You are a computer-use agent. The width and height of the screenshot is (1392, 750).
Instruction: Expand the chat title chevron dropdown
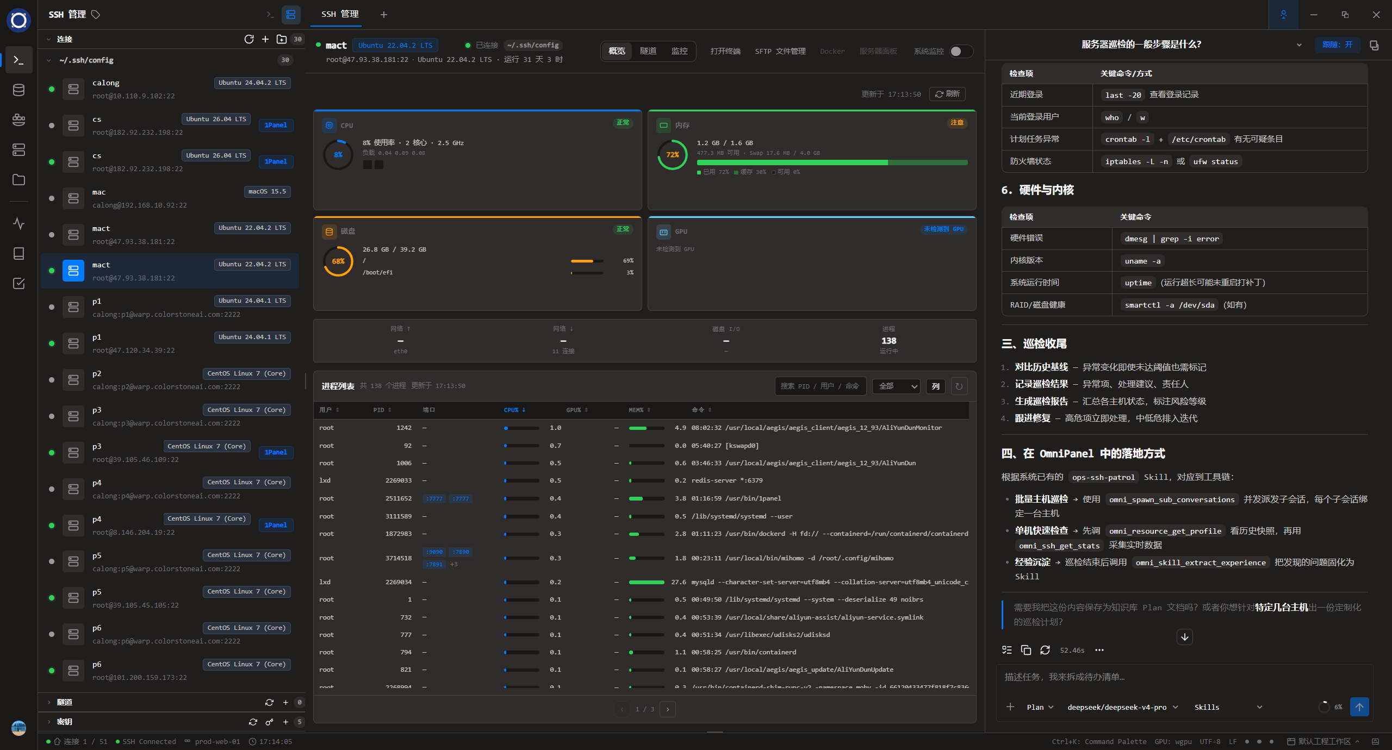tap(1299, 45)
